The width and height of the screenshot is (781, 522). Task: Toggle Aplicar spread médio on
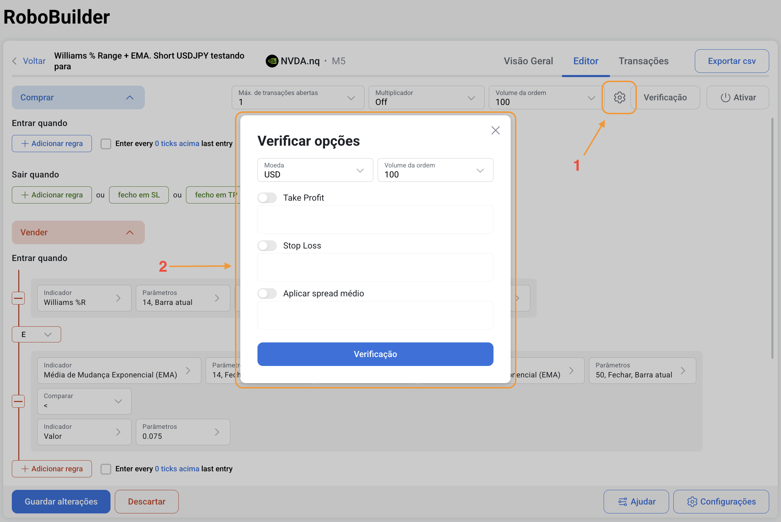267,293
